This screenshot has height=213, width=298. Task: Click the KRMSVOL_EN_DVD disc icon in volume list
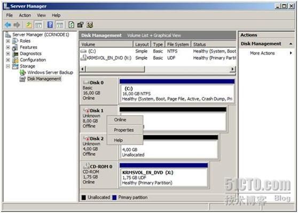[x=83, y=58]
